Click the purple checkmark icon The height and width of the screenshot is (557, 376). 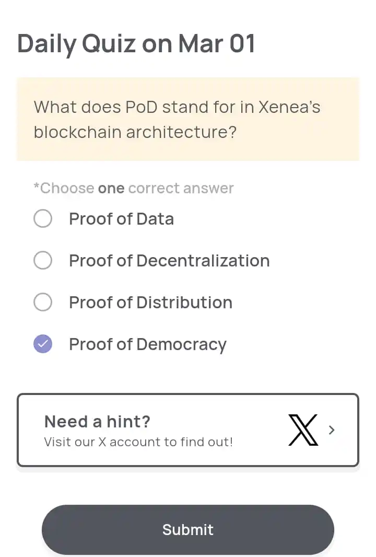(43, 344)
